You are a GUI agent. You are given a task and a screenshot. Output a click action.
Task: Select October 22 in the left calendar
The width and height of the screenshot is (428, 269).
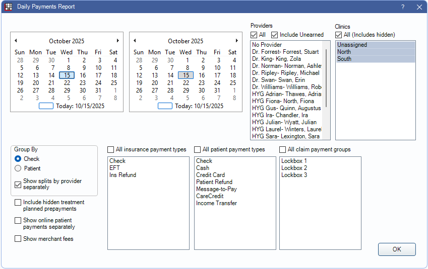click(x=67, y=83)
